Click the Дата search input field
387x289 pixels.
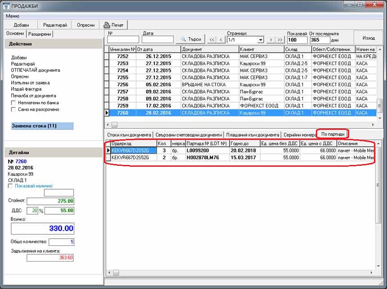157,40
